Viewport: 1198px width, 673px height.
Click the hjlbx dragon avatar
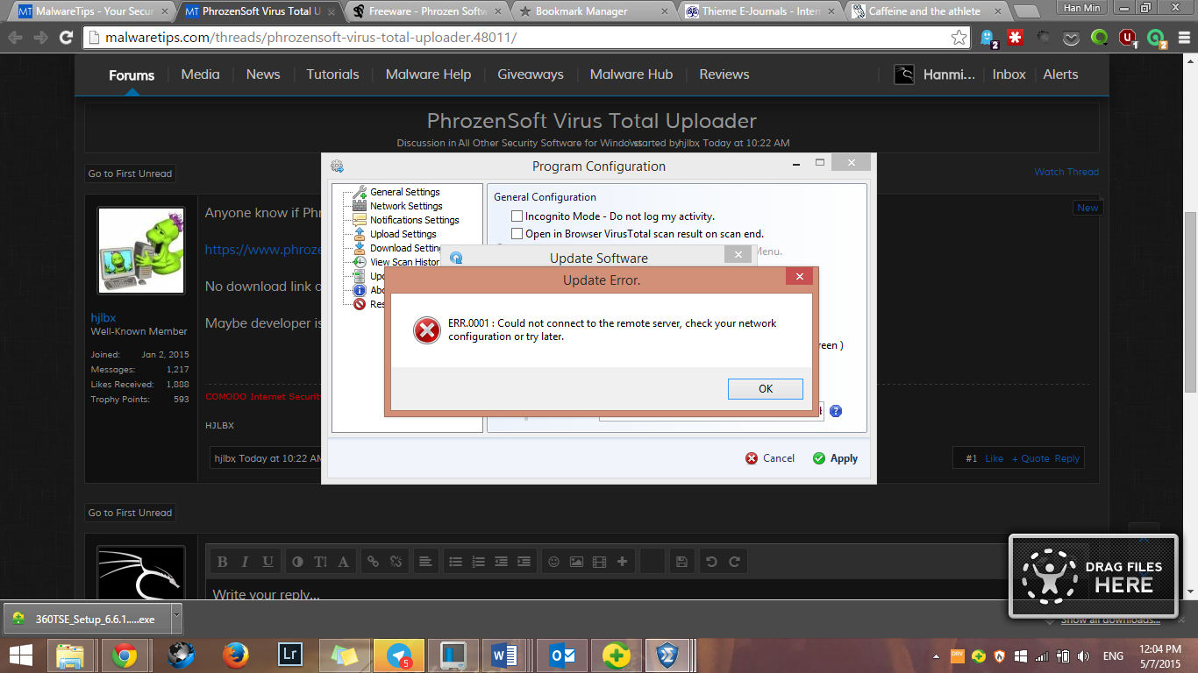(141, 251)
